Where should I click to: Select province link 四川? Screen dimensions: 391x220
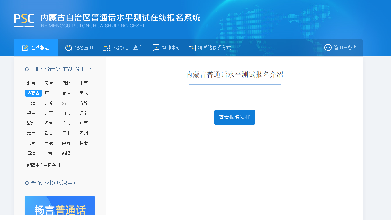point(66,133)
